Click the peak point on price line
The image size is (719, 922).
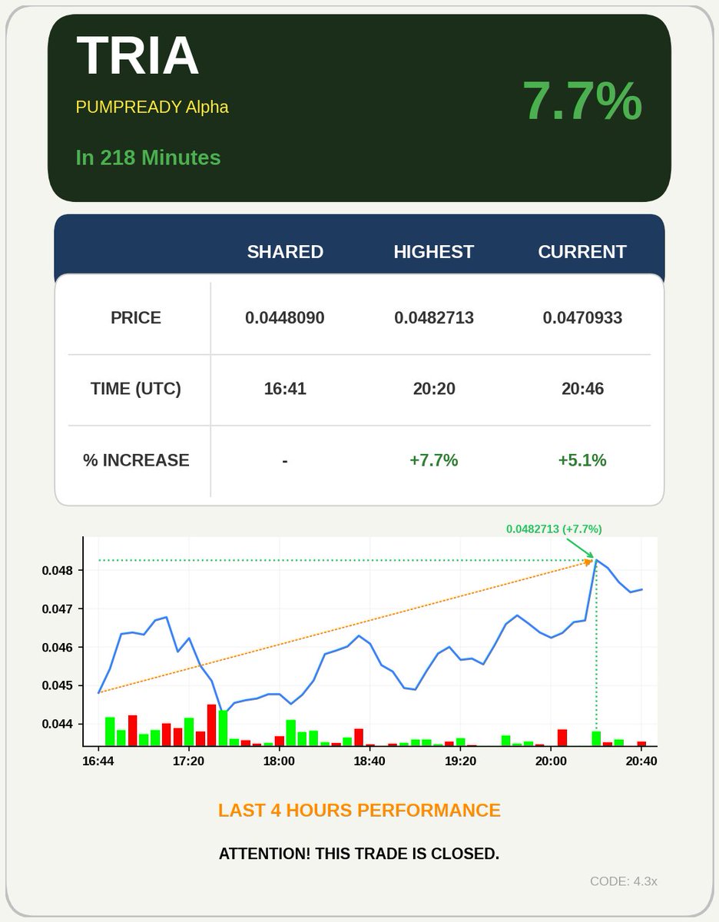click(596, 560)
